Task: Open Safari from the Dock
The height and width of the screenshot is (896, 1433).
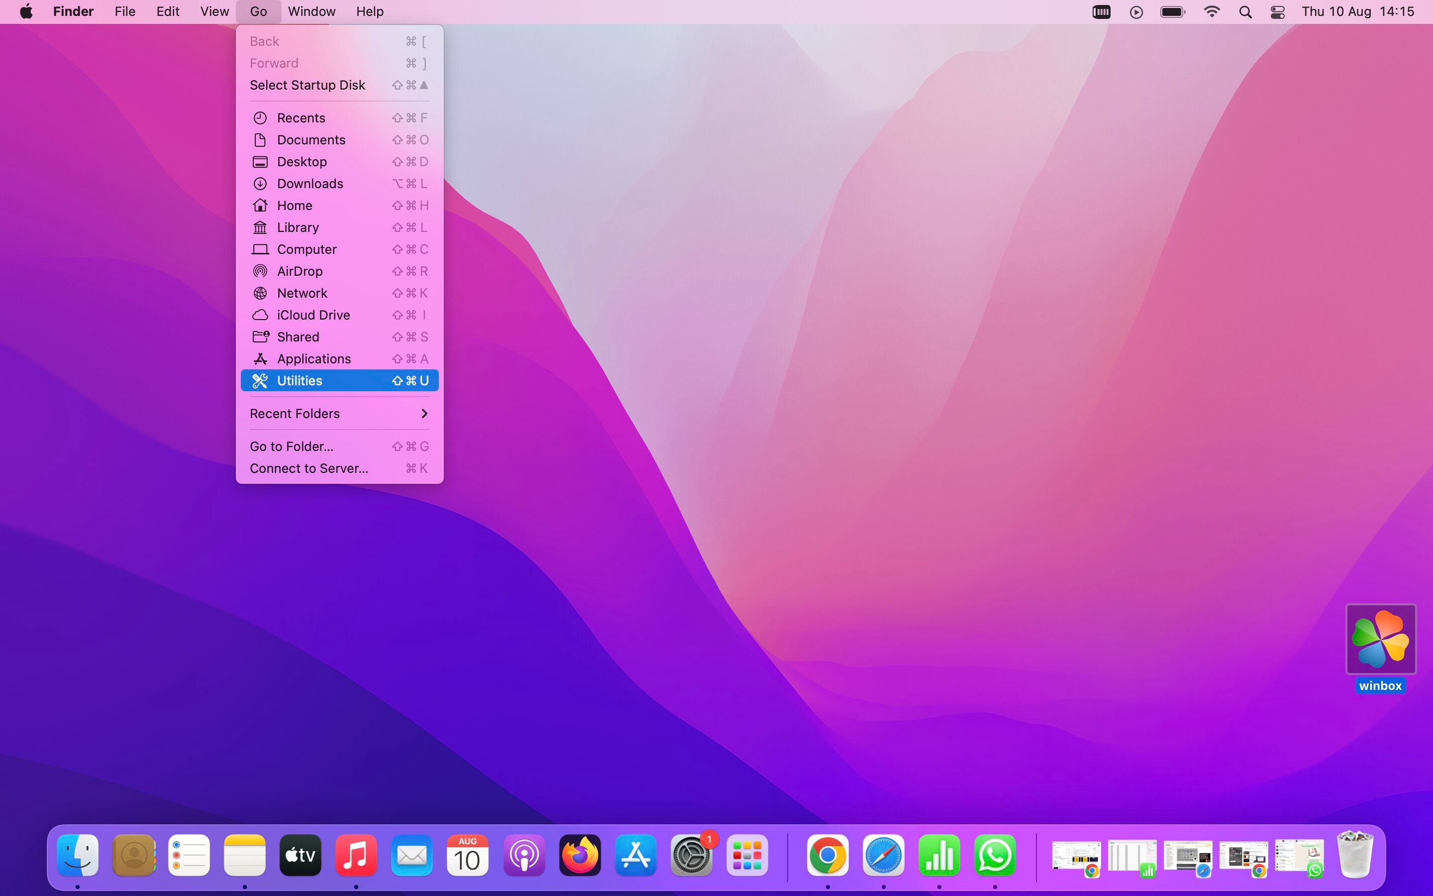Action: [x=884, y=856]
